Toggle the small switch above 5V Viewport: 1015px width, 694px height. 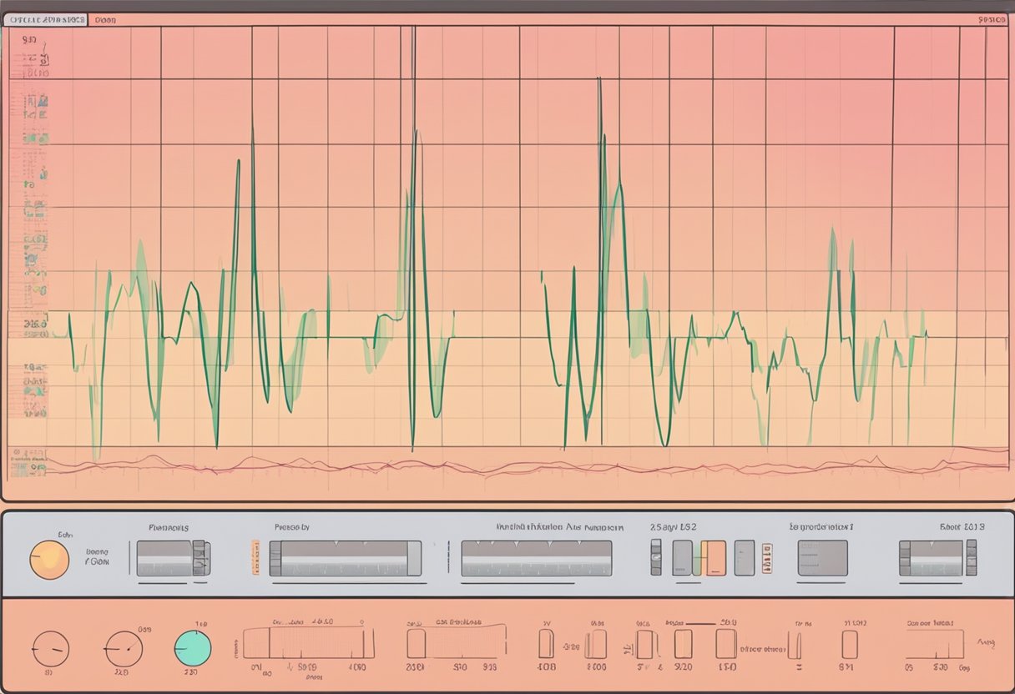644,644
